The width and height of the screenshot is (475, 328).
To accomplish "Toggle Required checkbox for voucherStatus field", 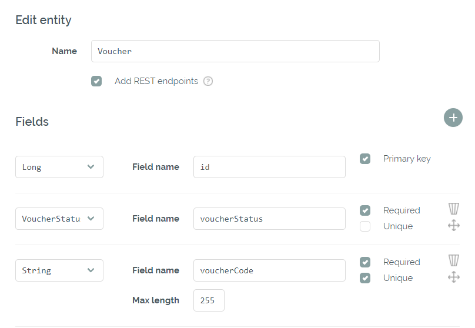I will coord(365,210).
